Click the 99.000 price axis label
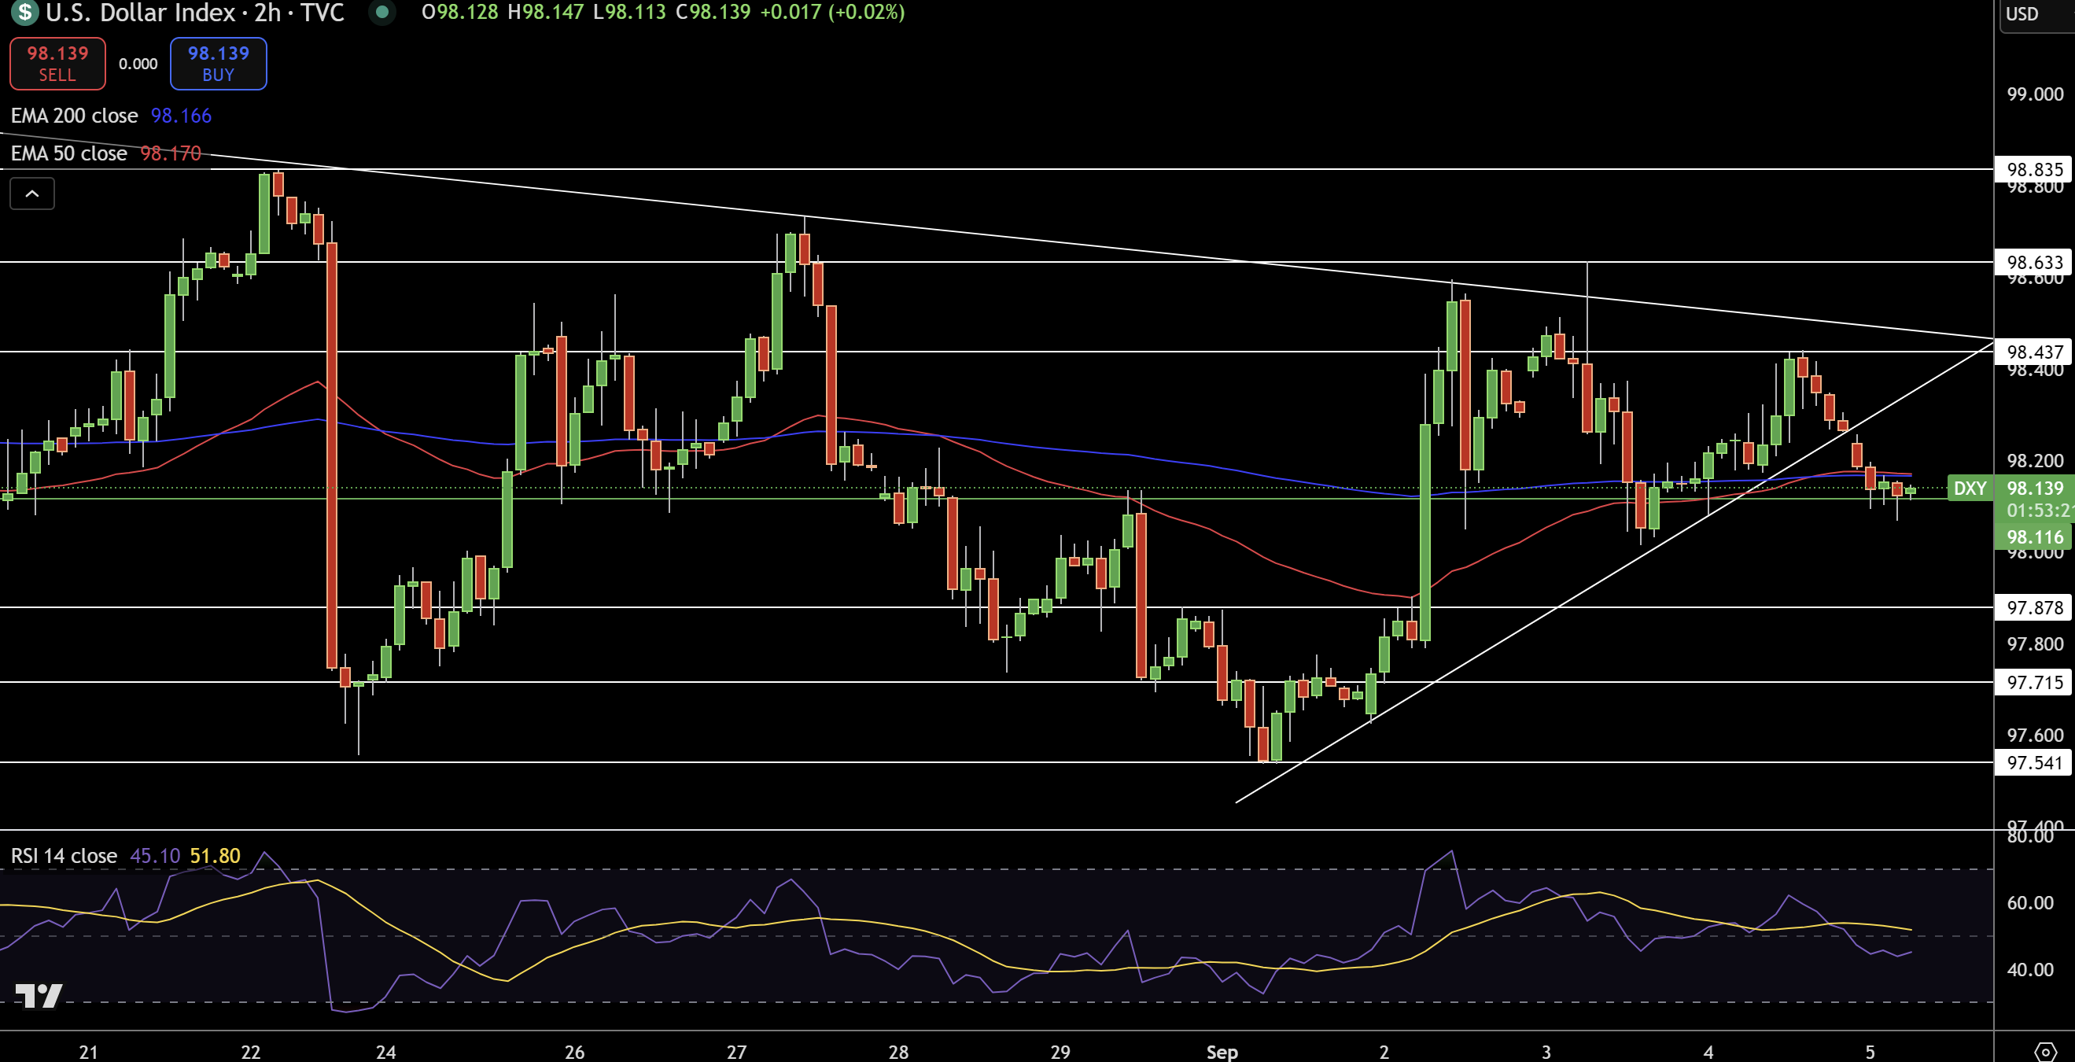Screen dimensions: 2075x1062 (2035, 94)
